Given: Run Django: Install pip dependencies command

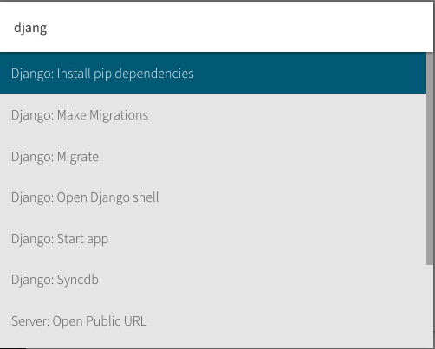Looking at the screenshot, I should point(213,73).
